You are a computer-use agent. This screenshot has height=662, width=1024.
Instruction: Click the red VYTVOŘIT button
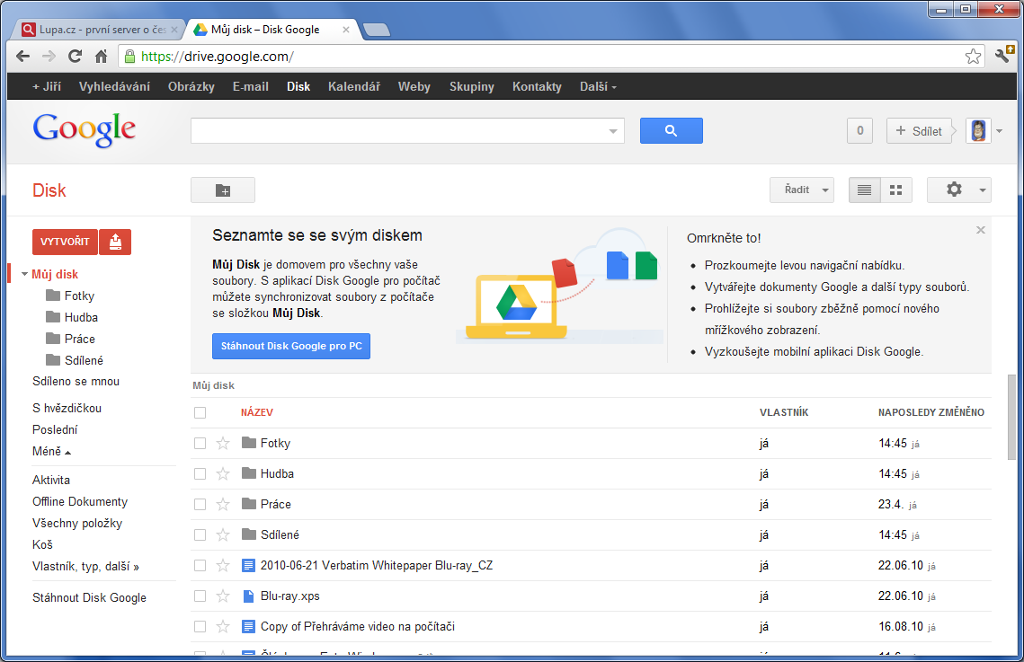65,242
